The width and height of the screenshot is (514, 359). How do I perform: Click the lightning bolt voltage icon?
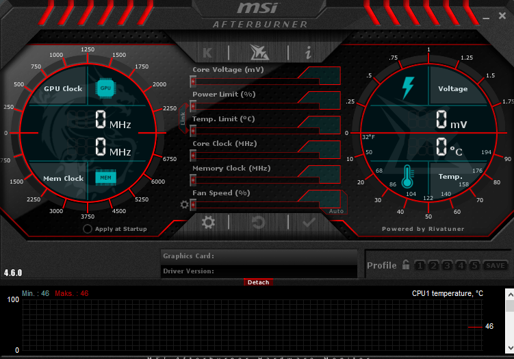[x=408, y=88]
